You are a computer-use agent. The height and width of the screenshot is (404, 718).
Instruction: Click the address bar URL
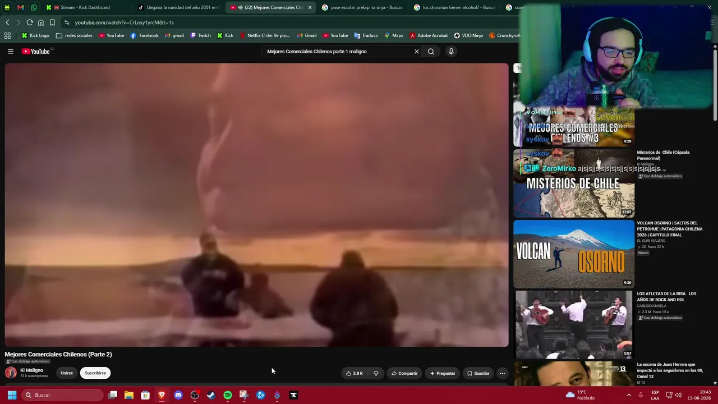click(x=125, y=22)
